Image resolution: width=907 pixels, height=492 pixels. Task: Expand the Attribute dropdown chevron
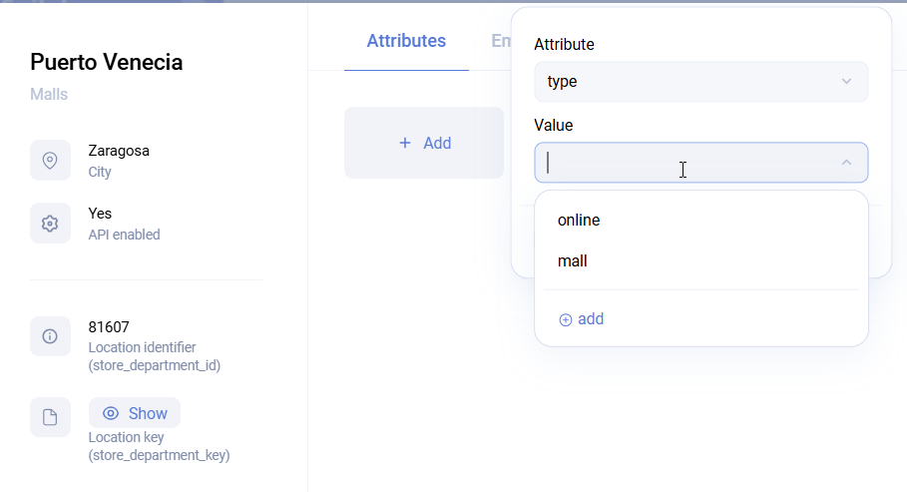pyautogui.click(x=846, y=82)
